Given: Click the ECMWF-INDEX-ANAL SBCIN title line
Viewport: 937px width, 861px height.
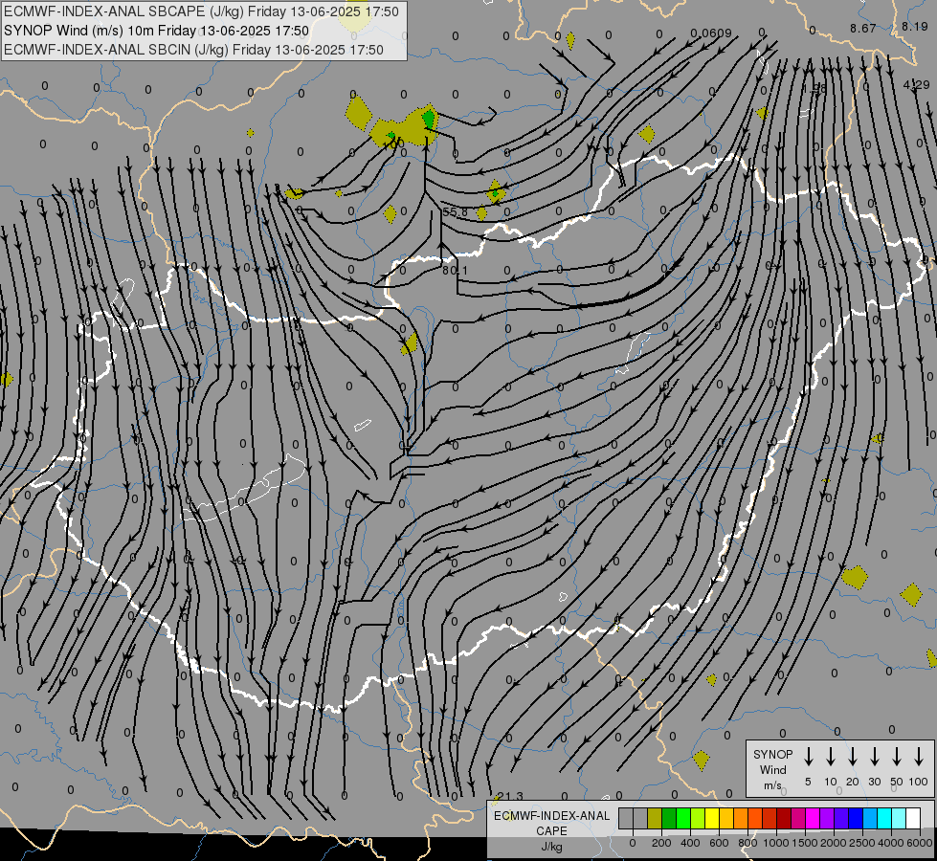Looking at the screenshot, I should coord(193,50).
